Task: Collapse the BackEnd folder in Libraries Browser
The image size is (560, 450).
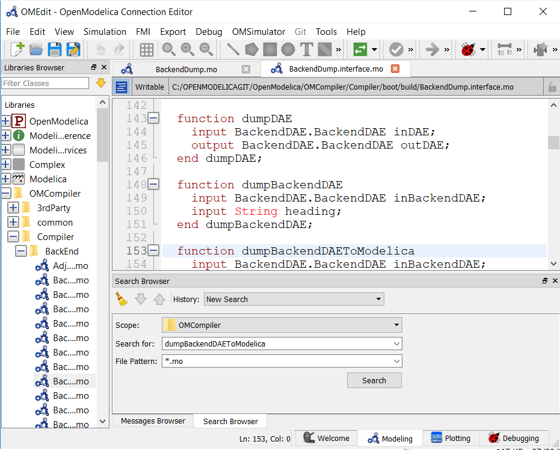Action: [21, 251]
